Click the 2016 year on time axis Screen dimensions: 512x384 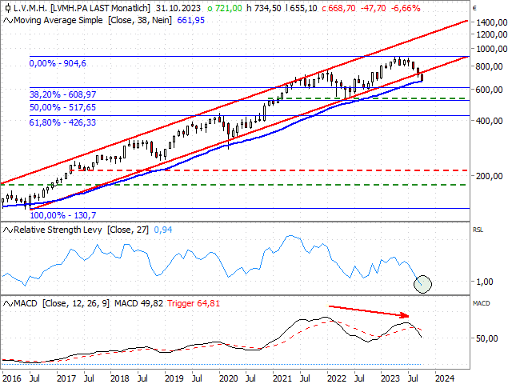pos(12,378)
